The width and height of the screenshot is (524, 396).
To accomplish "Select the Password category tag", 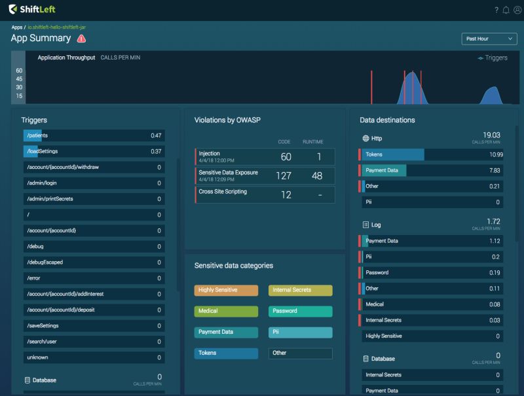I will click(x=301, y=311).
